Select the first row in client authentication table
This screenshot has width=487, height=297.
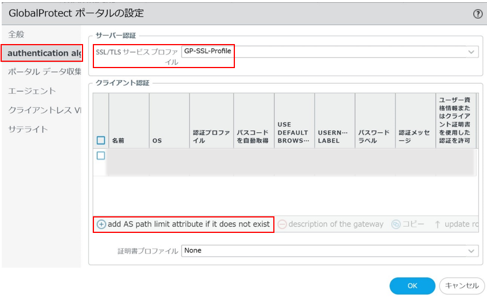[285, 163]
